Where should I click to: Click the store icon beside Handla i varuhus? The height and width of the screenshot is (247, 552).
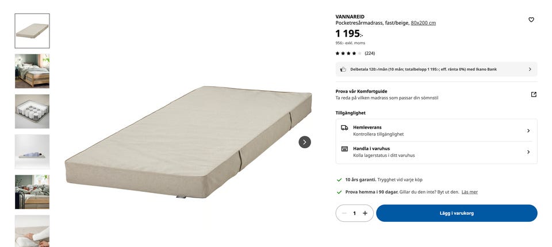pyautogui.click(x=344, y=149)
